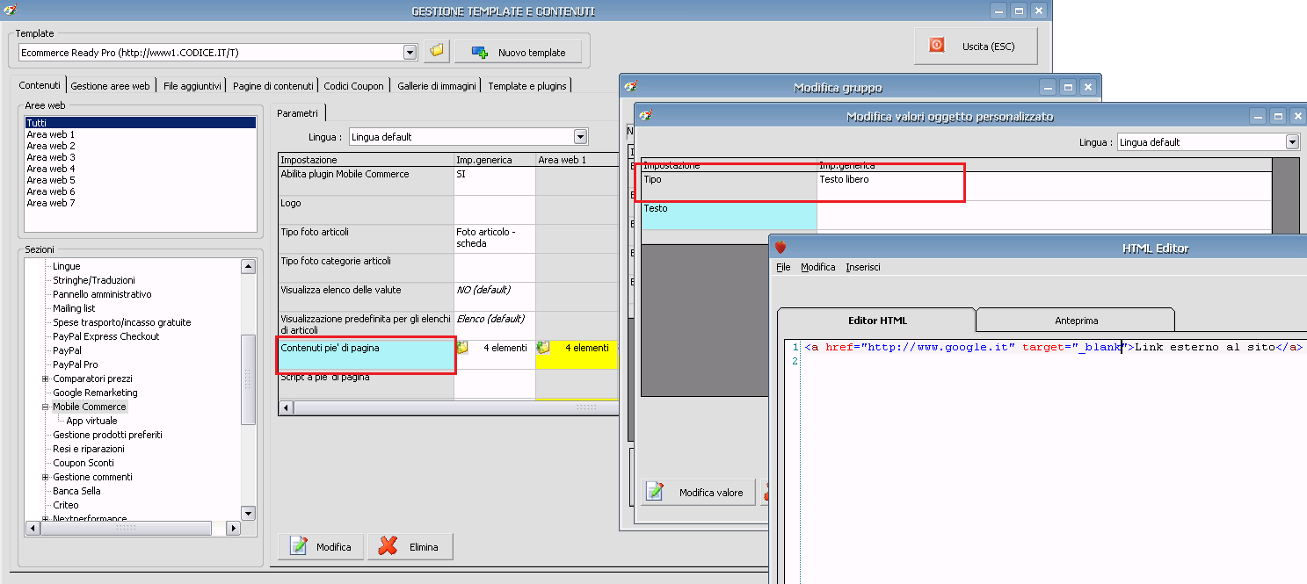
Task: Click the Sezioni tree scroll-up arrow
Action: click(248, 267)
